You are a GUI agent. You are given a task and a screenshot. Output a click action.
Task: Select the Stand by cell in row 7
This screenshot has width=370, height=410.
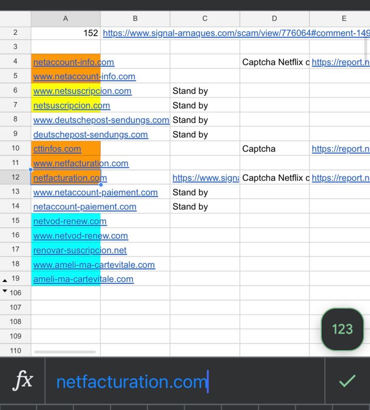[x=205, y=106]
